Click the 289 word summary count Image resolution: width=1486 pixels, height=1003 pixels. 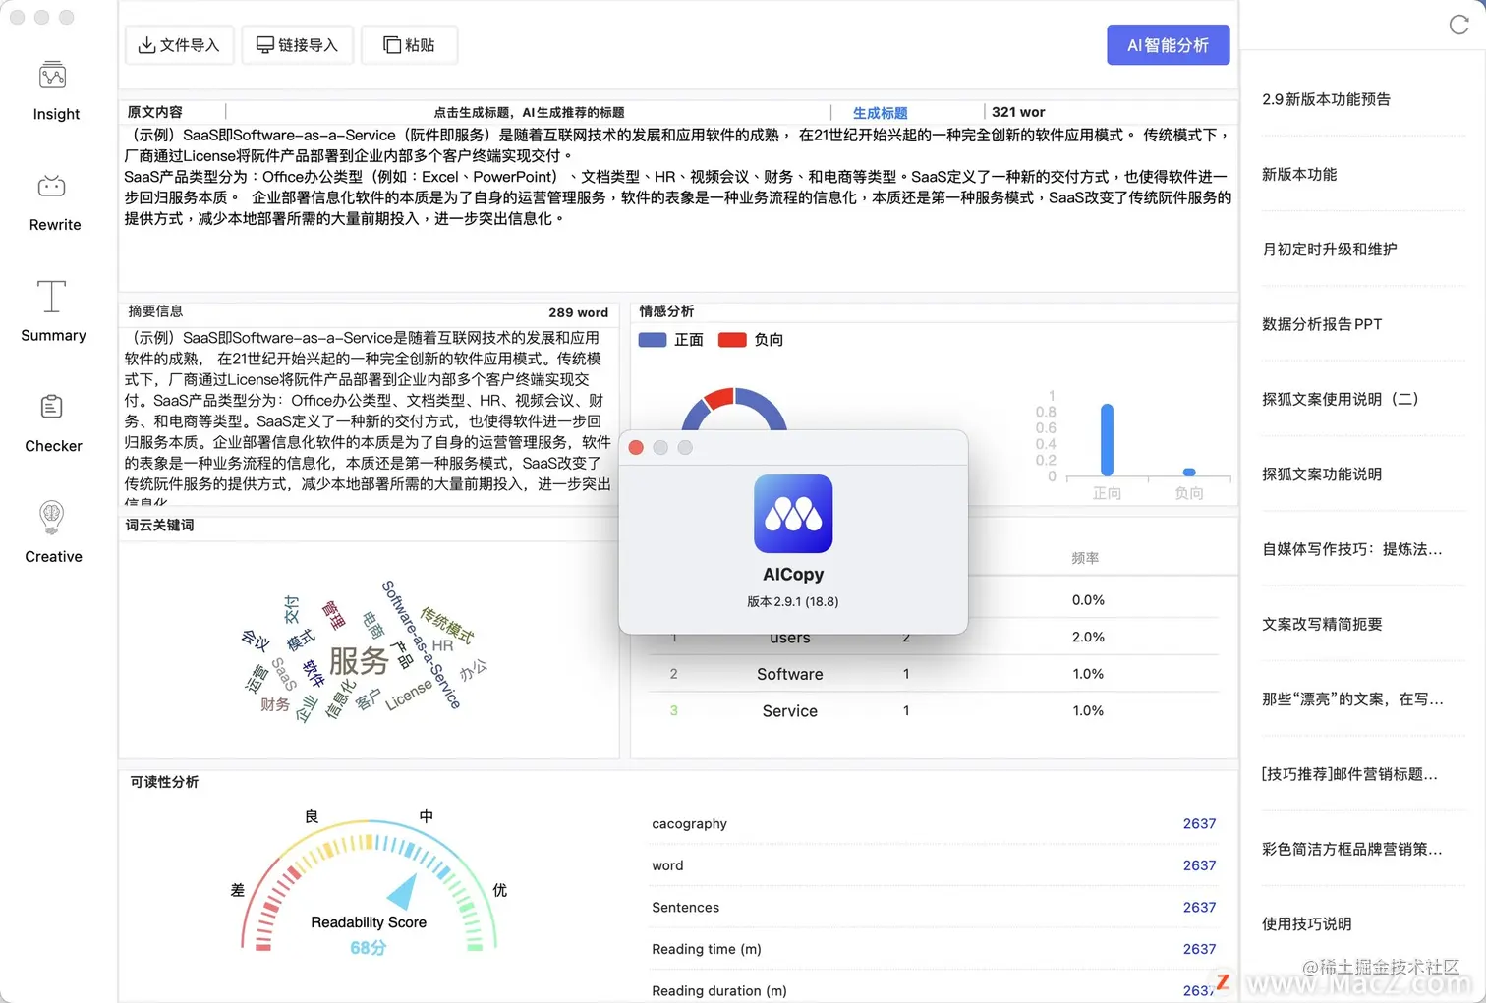[x=578, y=312]
